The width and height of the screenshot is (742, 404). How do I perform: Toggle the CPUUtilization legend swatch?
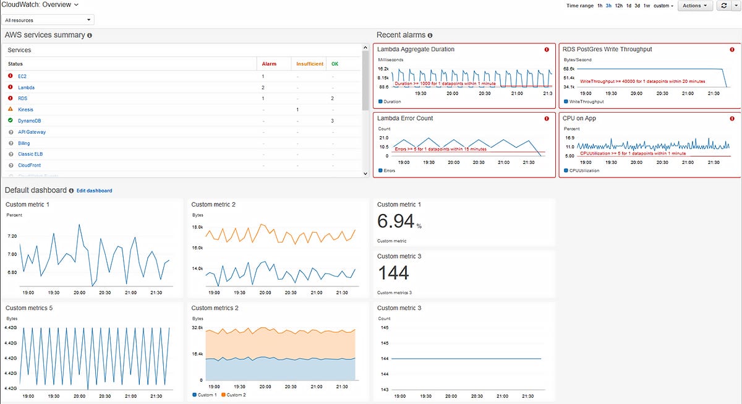tap(566, 170)
